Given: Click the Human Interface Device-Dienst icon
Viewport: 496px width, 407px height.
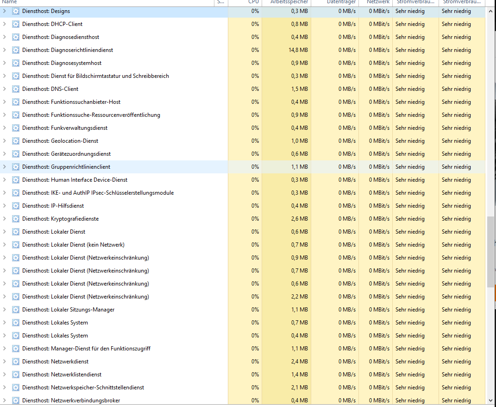Looking at the screenshot, I should (x=15, y=180).
